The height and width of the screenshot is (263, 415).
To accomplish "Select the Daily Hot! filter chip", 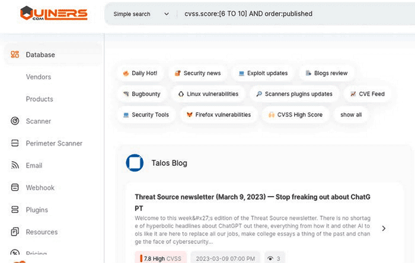I will [x=140, y=73].
